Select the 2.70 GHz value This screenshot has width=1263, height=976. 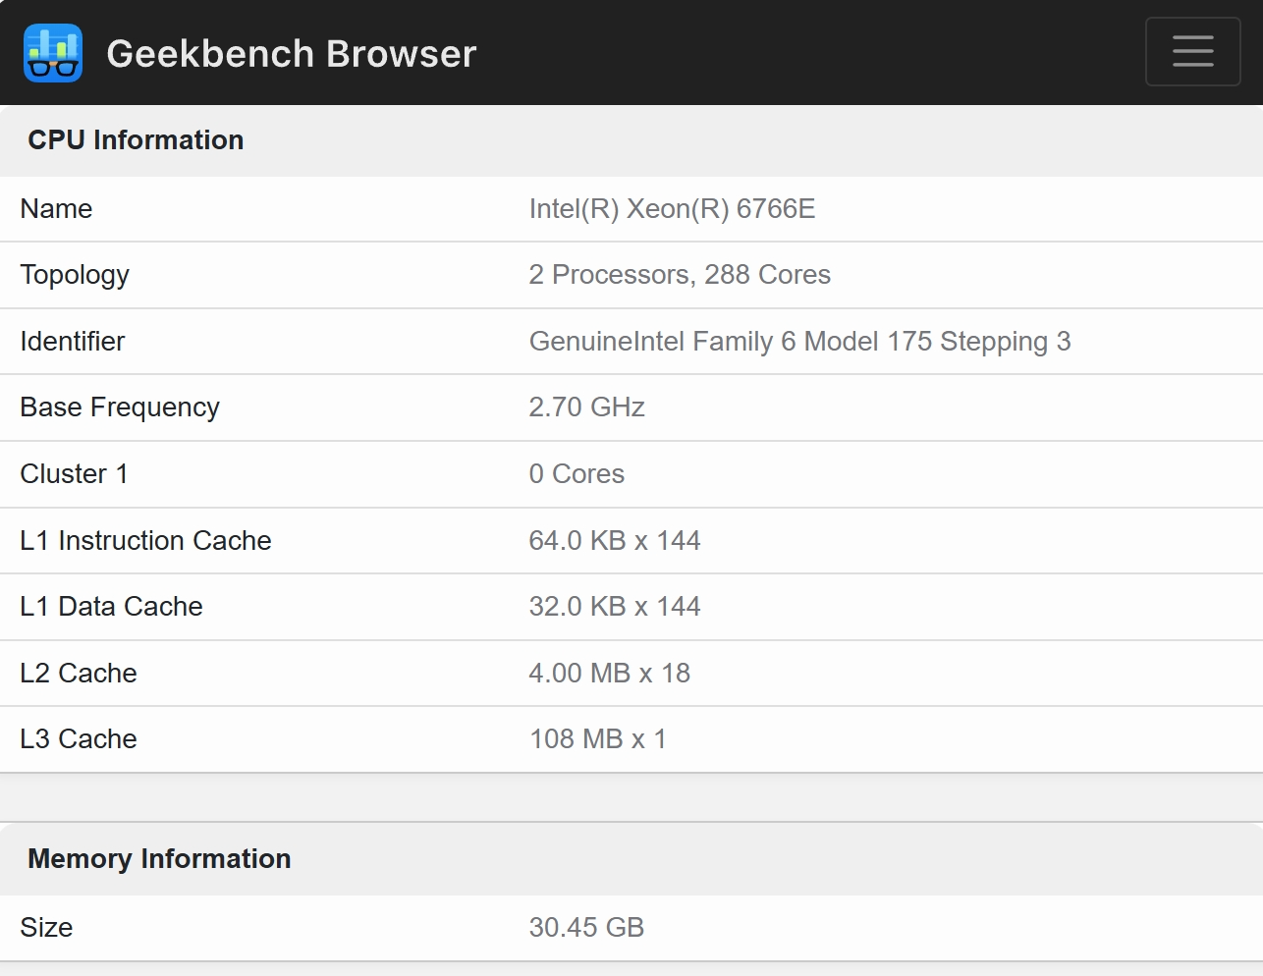586,407
